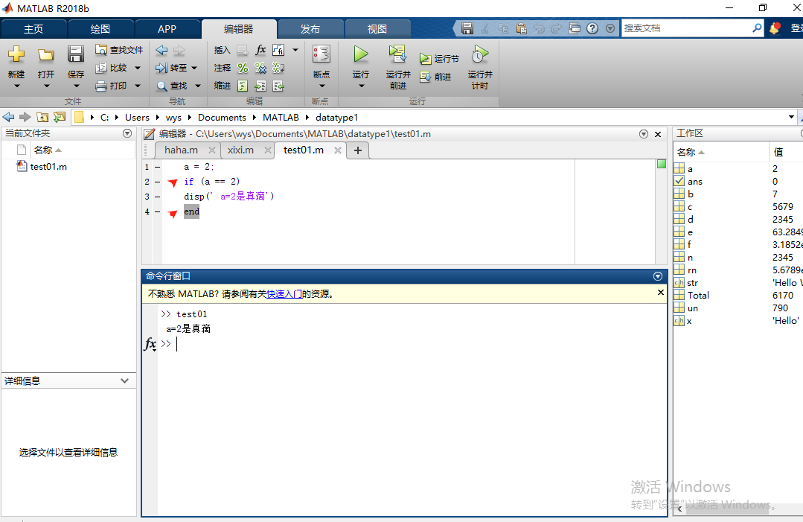The image size is (803, 522).
Task: Dismiss the MATLAB getting started banner
Action: pyautogui.click(x=661, y=293)
